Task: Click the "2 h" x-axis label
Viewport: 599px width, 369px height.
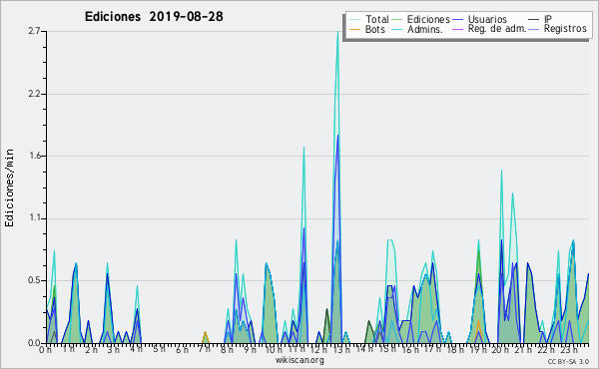Action: [91, 350]
